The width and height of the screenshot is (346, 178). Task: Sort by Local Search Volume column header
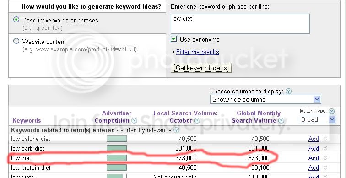click(x=185, y=117)
